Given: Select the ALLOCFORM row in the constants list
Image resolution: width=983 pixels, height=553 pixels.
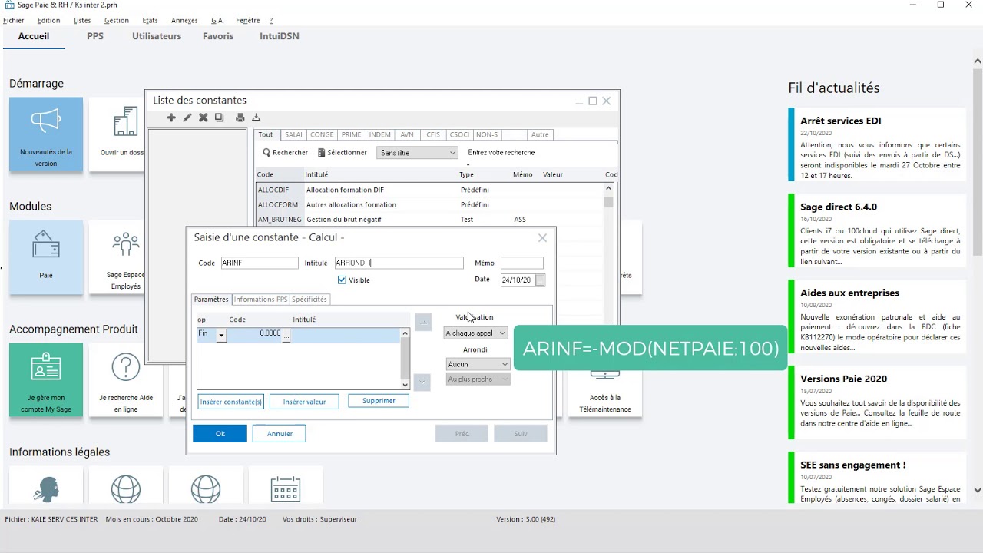Looking at the screenshot, I should click(430, 205).
